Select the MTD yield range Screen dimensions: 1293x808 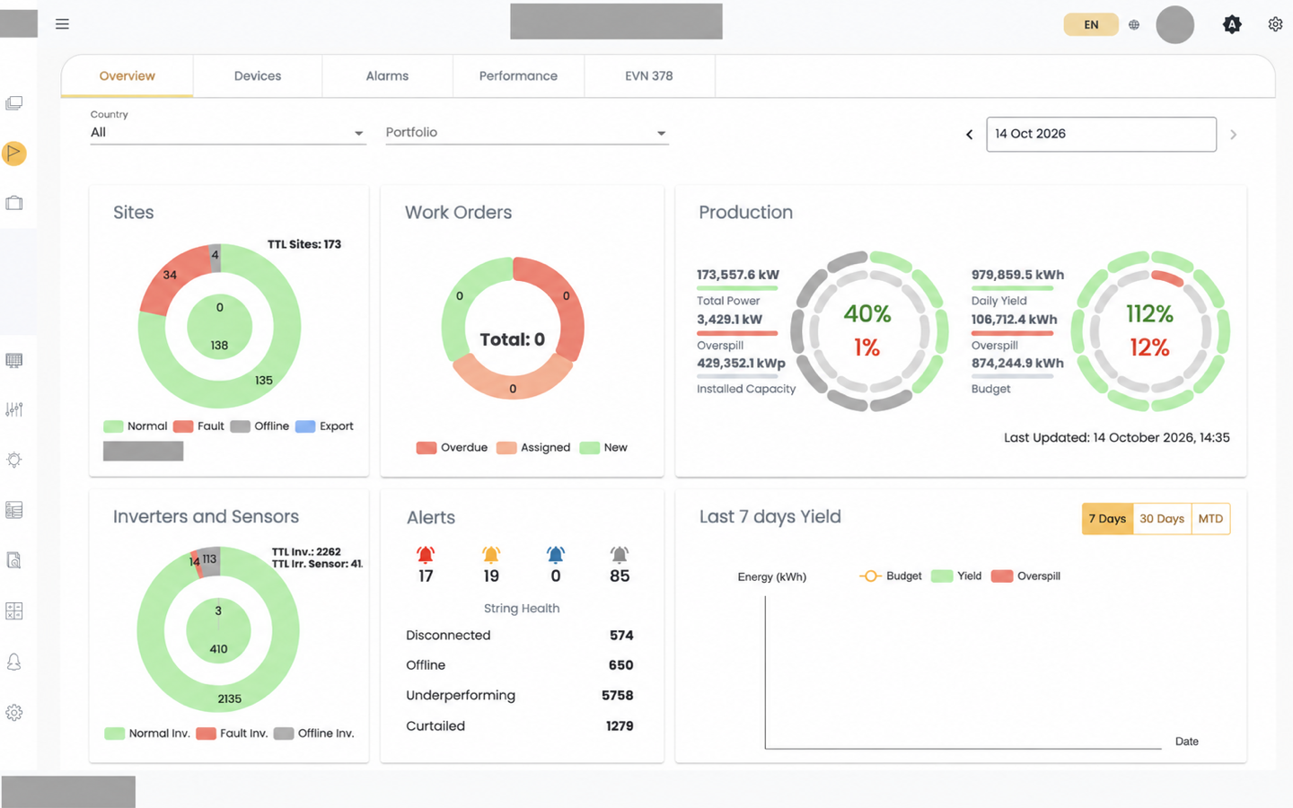1210,519
